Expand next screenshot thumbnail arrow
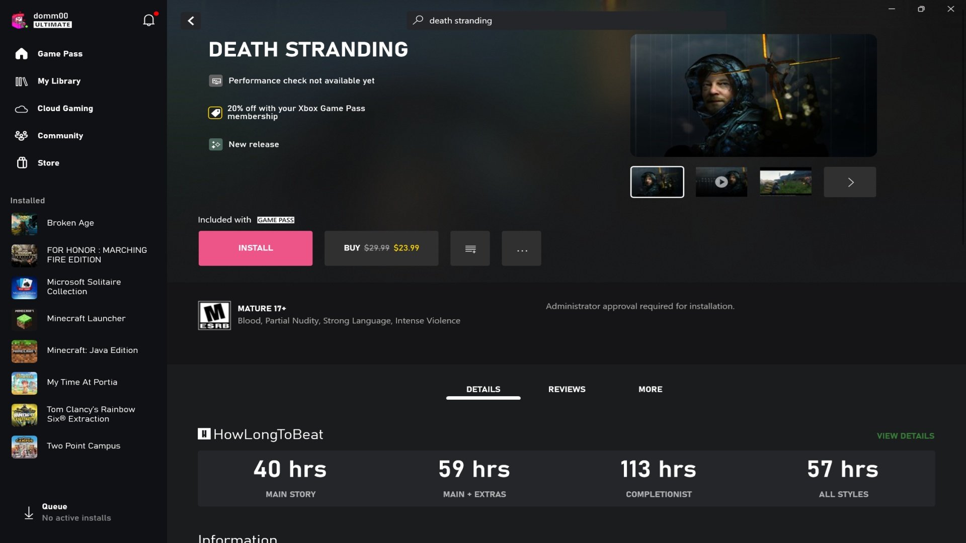The height and width of the screenshot is (543, 966). tap(850, 182)
